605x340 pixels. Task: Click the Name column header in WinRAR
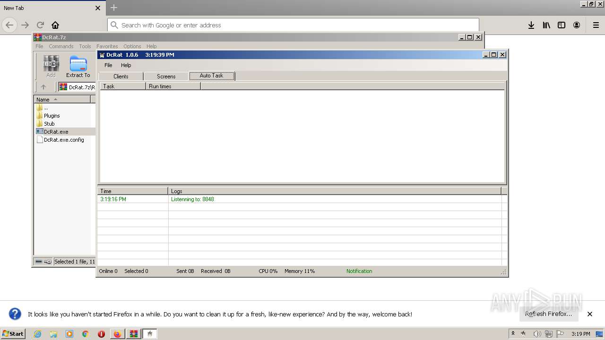click(x=62, y=100)
